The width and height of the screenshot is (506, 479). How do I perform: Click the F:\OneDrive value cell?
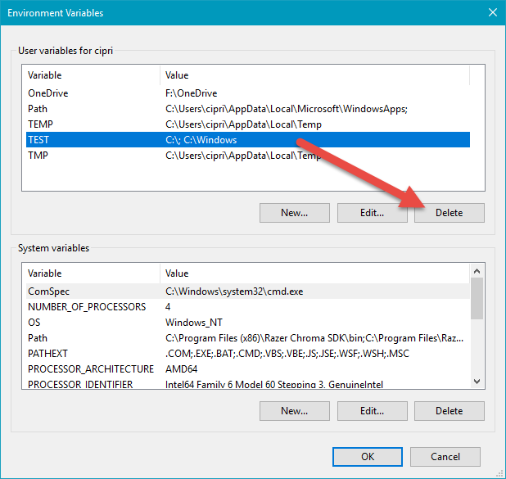coord(191,93)
